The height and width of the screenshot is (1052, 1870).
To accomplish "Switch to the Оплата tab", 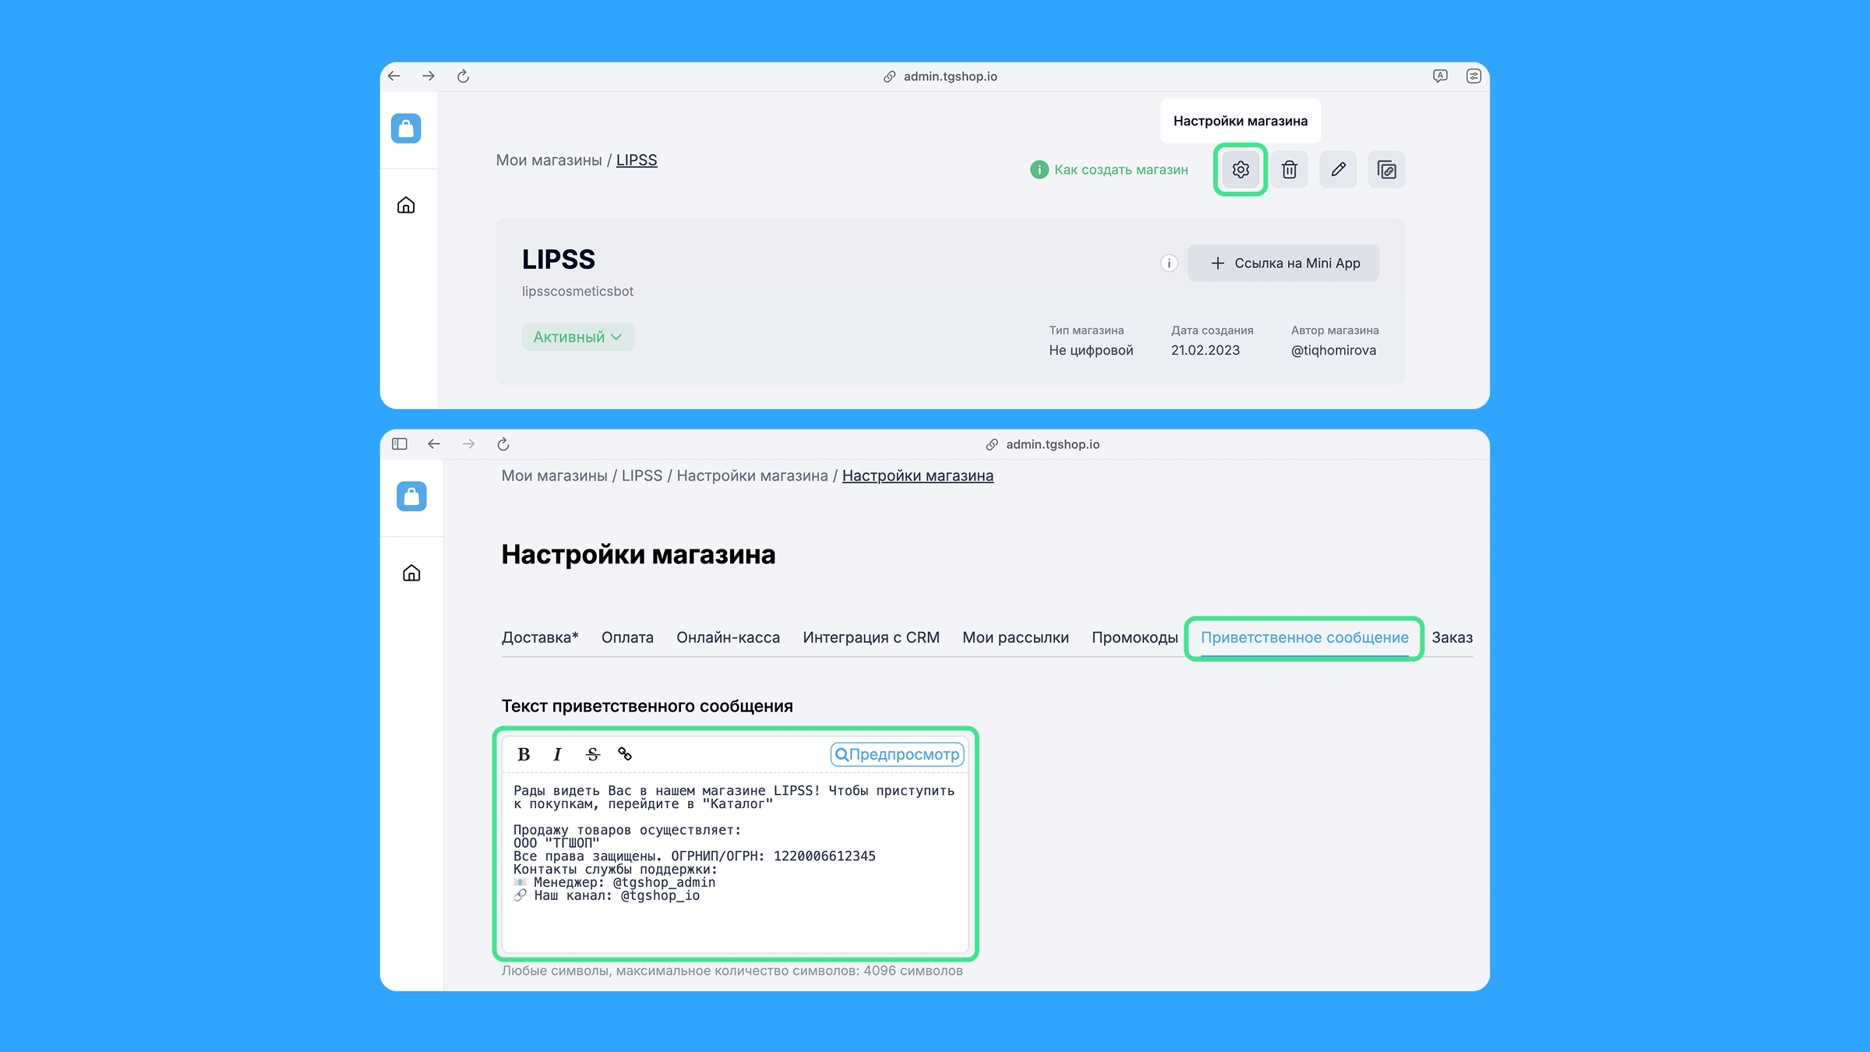I will pos(626,637).
